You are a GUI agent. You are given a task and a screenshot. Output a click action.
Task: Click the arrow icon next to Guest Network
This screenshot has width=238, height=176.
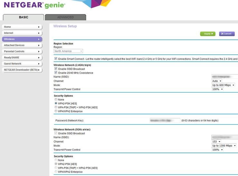click(39, 64)
